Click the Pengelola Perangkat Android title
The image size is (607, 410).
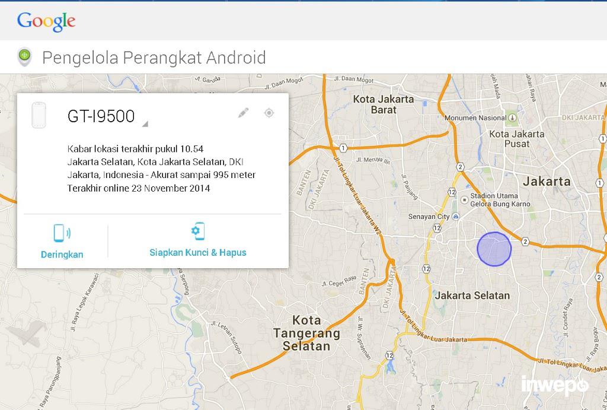[x=154, y=58]
